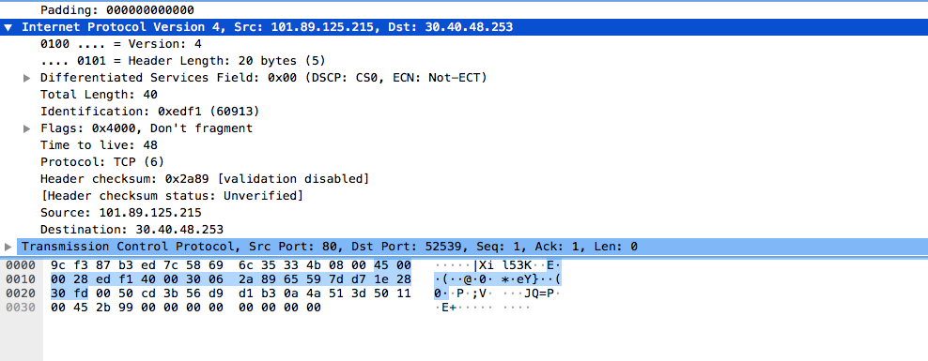928x361 pixels.
Task: Select the Header checksum: 0x2a89 row
Action: (x=464, y=178)
